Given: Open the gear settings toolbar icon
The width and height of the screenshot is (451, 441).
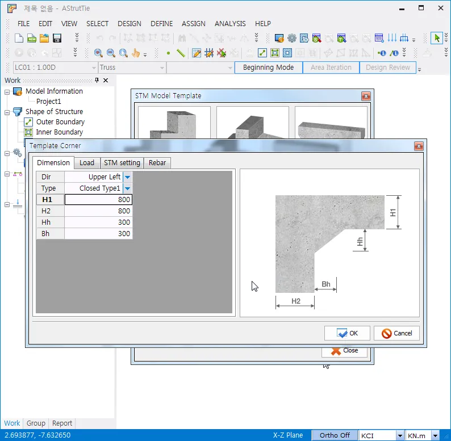Looking at the screenshot, I should click(291, 38).
